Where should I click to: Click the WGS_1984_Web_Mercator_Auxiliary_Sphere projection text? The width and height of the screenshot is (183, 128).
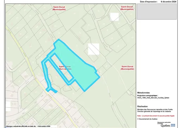[153, 98]
